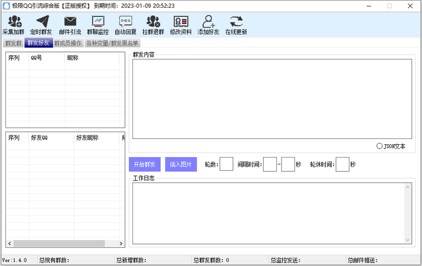
Task: Minimize the 极限QQ引流综合版 window
Action: coord(369,6)
